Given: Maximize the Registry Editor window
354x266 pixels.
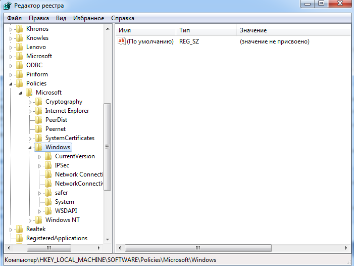Looking at the screenshot, I should (321, 4).
